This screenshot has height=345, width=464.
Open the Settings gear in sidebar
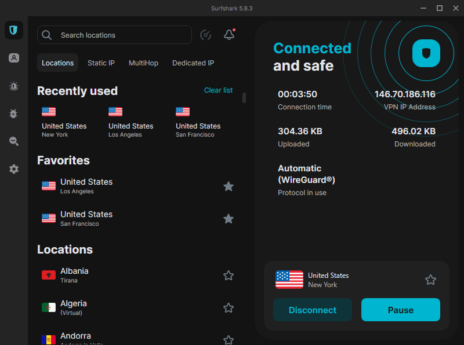point(13,169)
